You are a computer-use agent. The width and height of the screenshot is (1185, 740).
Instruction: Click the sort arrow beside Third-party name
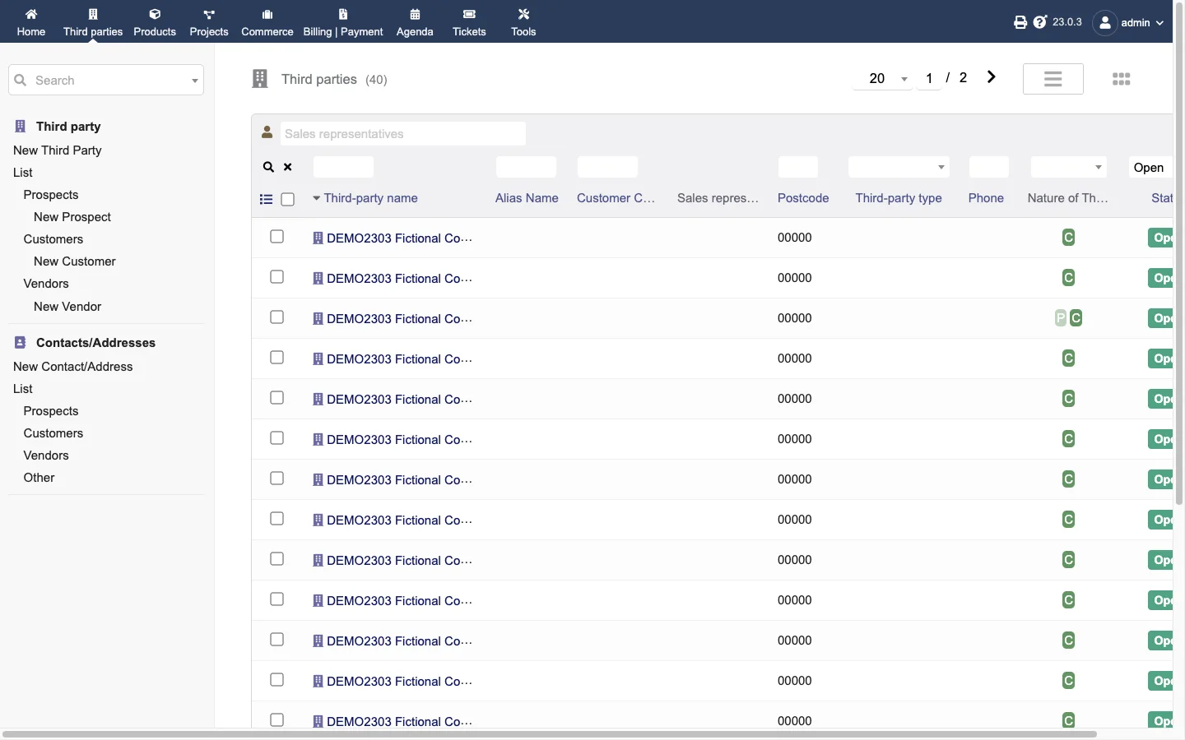click(316, 199)
